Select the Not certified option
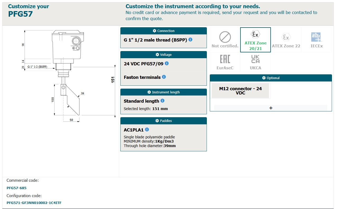 pyautogui.click(x=225, y=40)
